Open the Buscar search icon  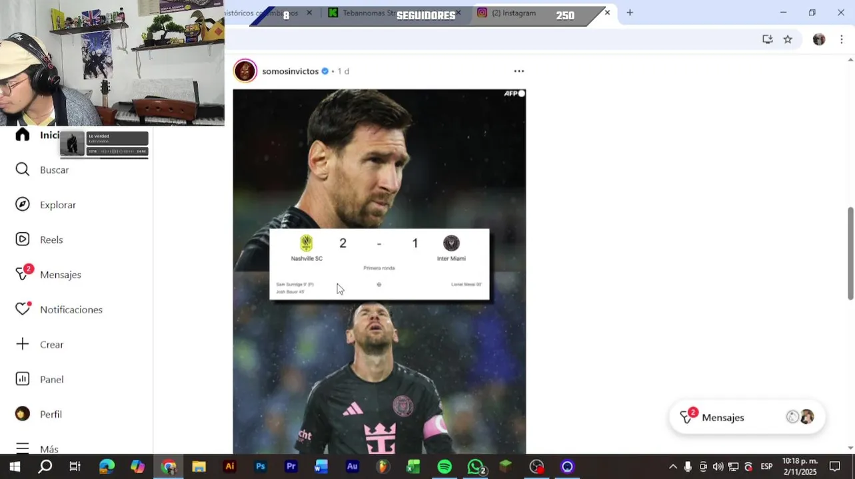coord(23,170)
